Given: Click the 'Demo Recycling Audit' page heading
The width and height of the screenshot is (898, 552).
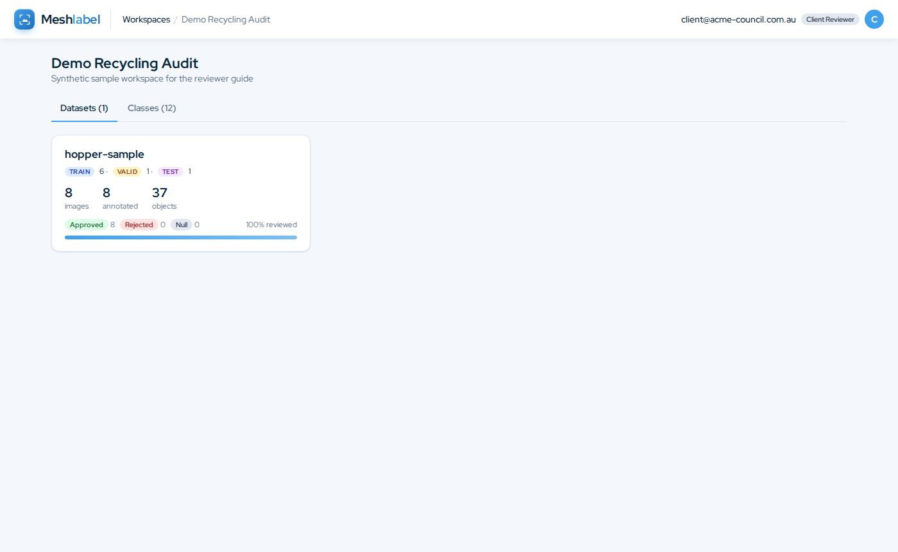Looking at the screenshot, I should (124, 63).
